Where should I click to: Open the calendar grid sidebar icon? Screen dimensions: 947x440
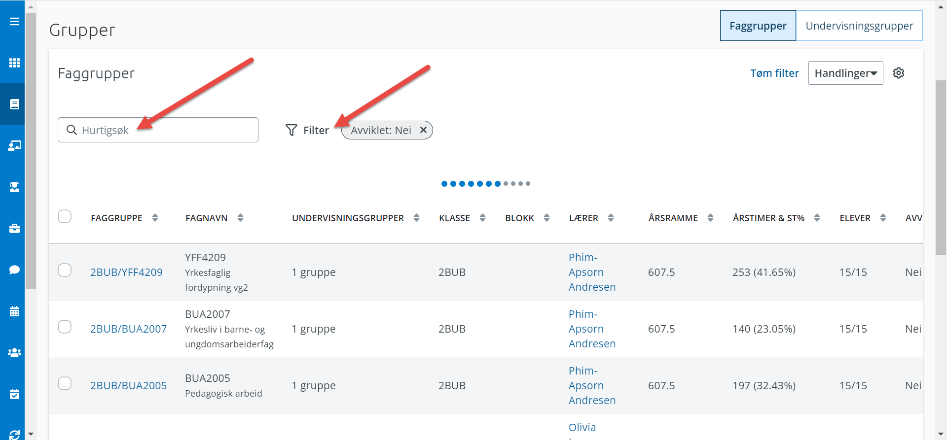coord(14,311)
